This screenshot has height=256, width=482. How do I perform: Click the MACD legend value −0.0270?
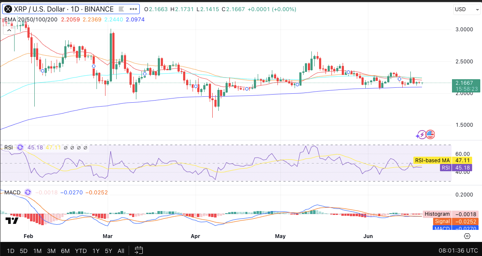[x=71, y=193]
